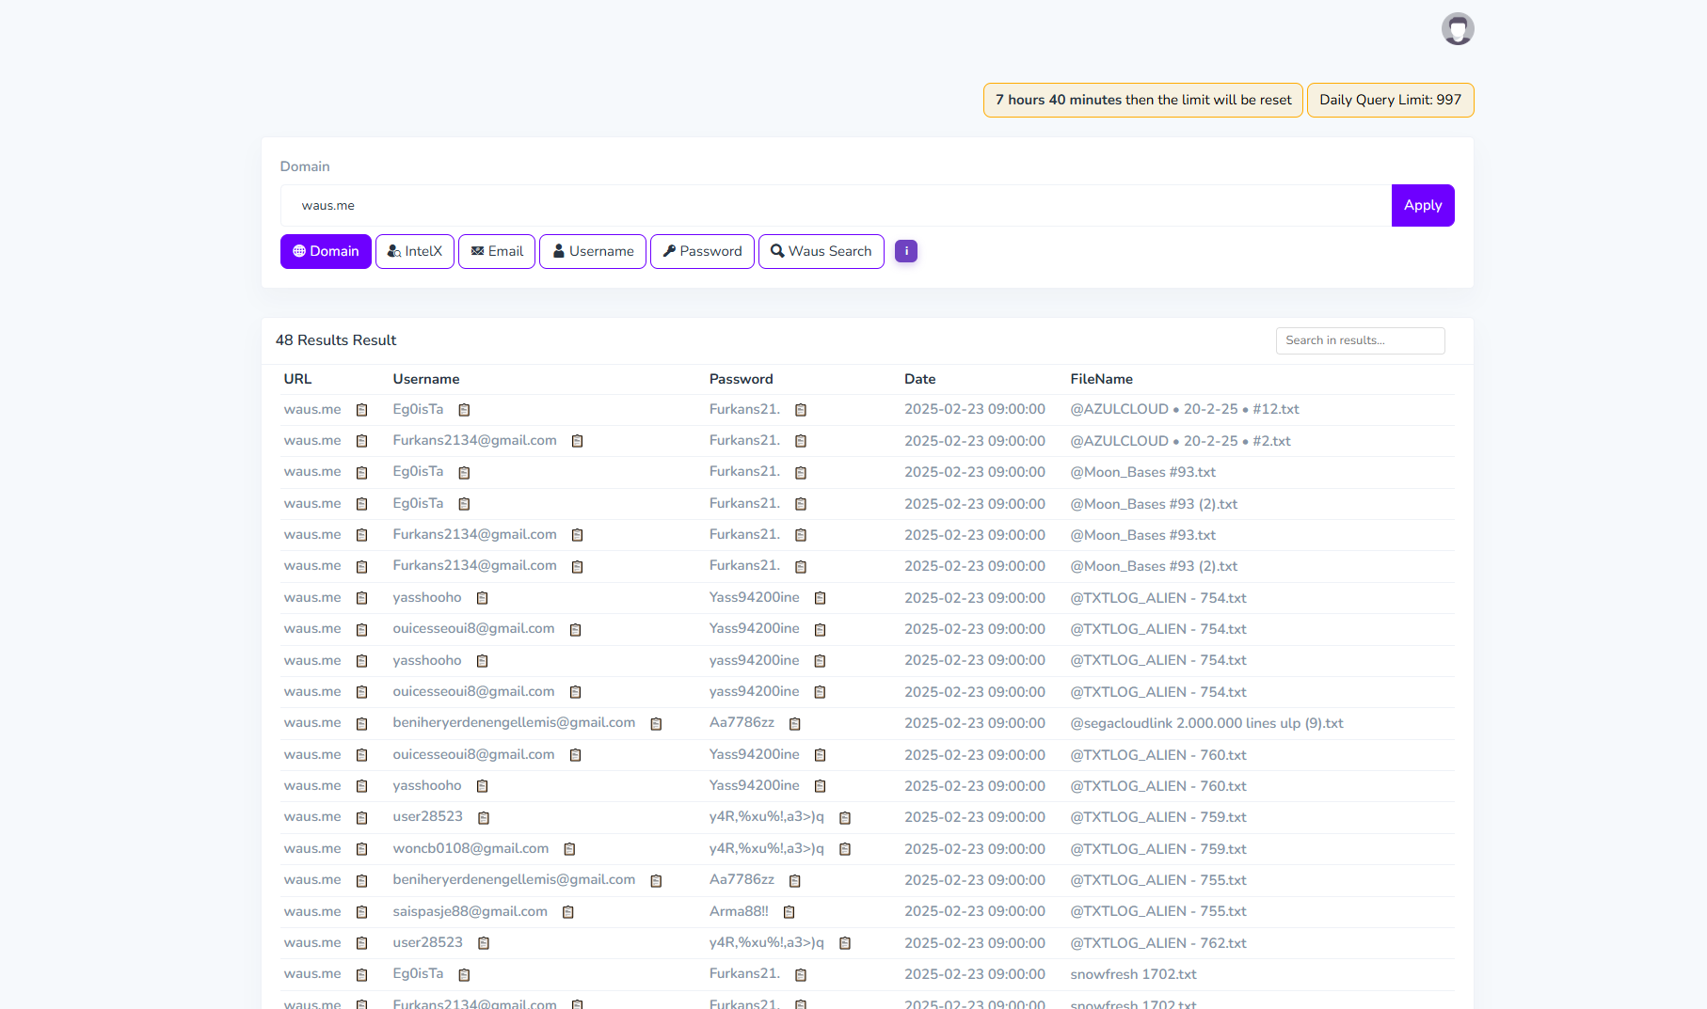Copy the Arma88!! password
This screenshot has height=1009, width=1707.
(x=790, y=912)
